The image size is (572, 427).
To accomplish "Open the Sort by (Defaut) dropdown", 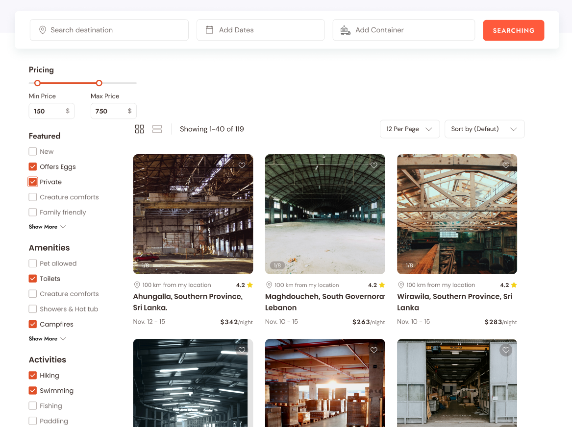I will 484,129.
